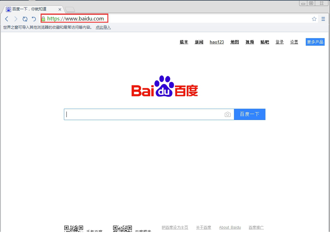Screen dimensions: 330x241
Task: Click the 百度糯米 QR code
Action: pos(122,229)
